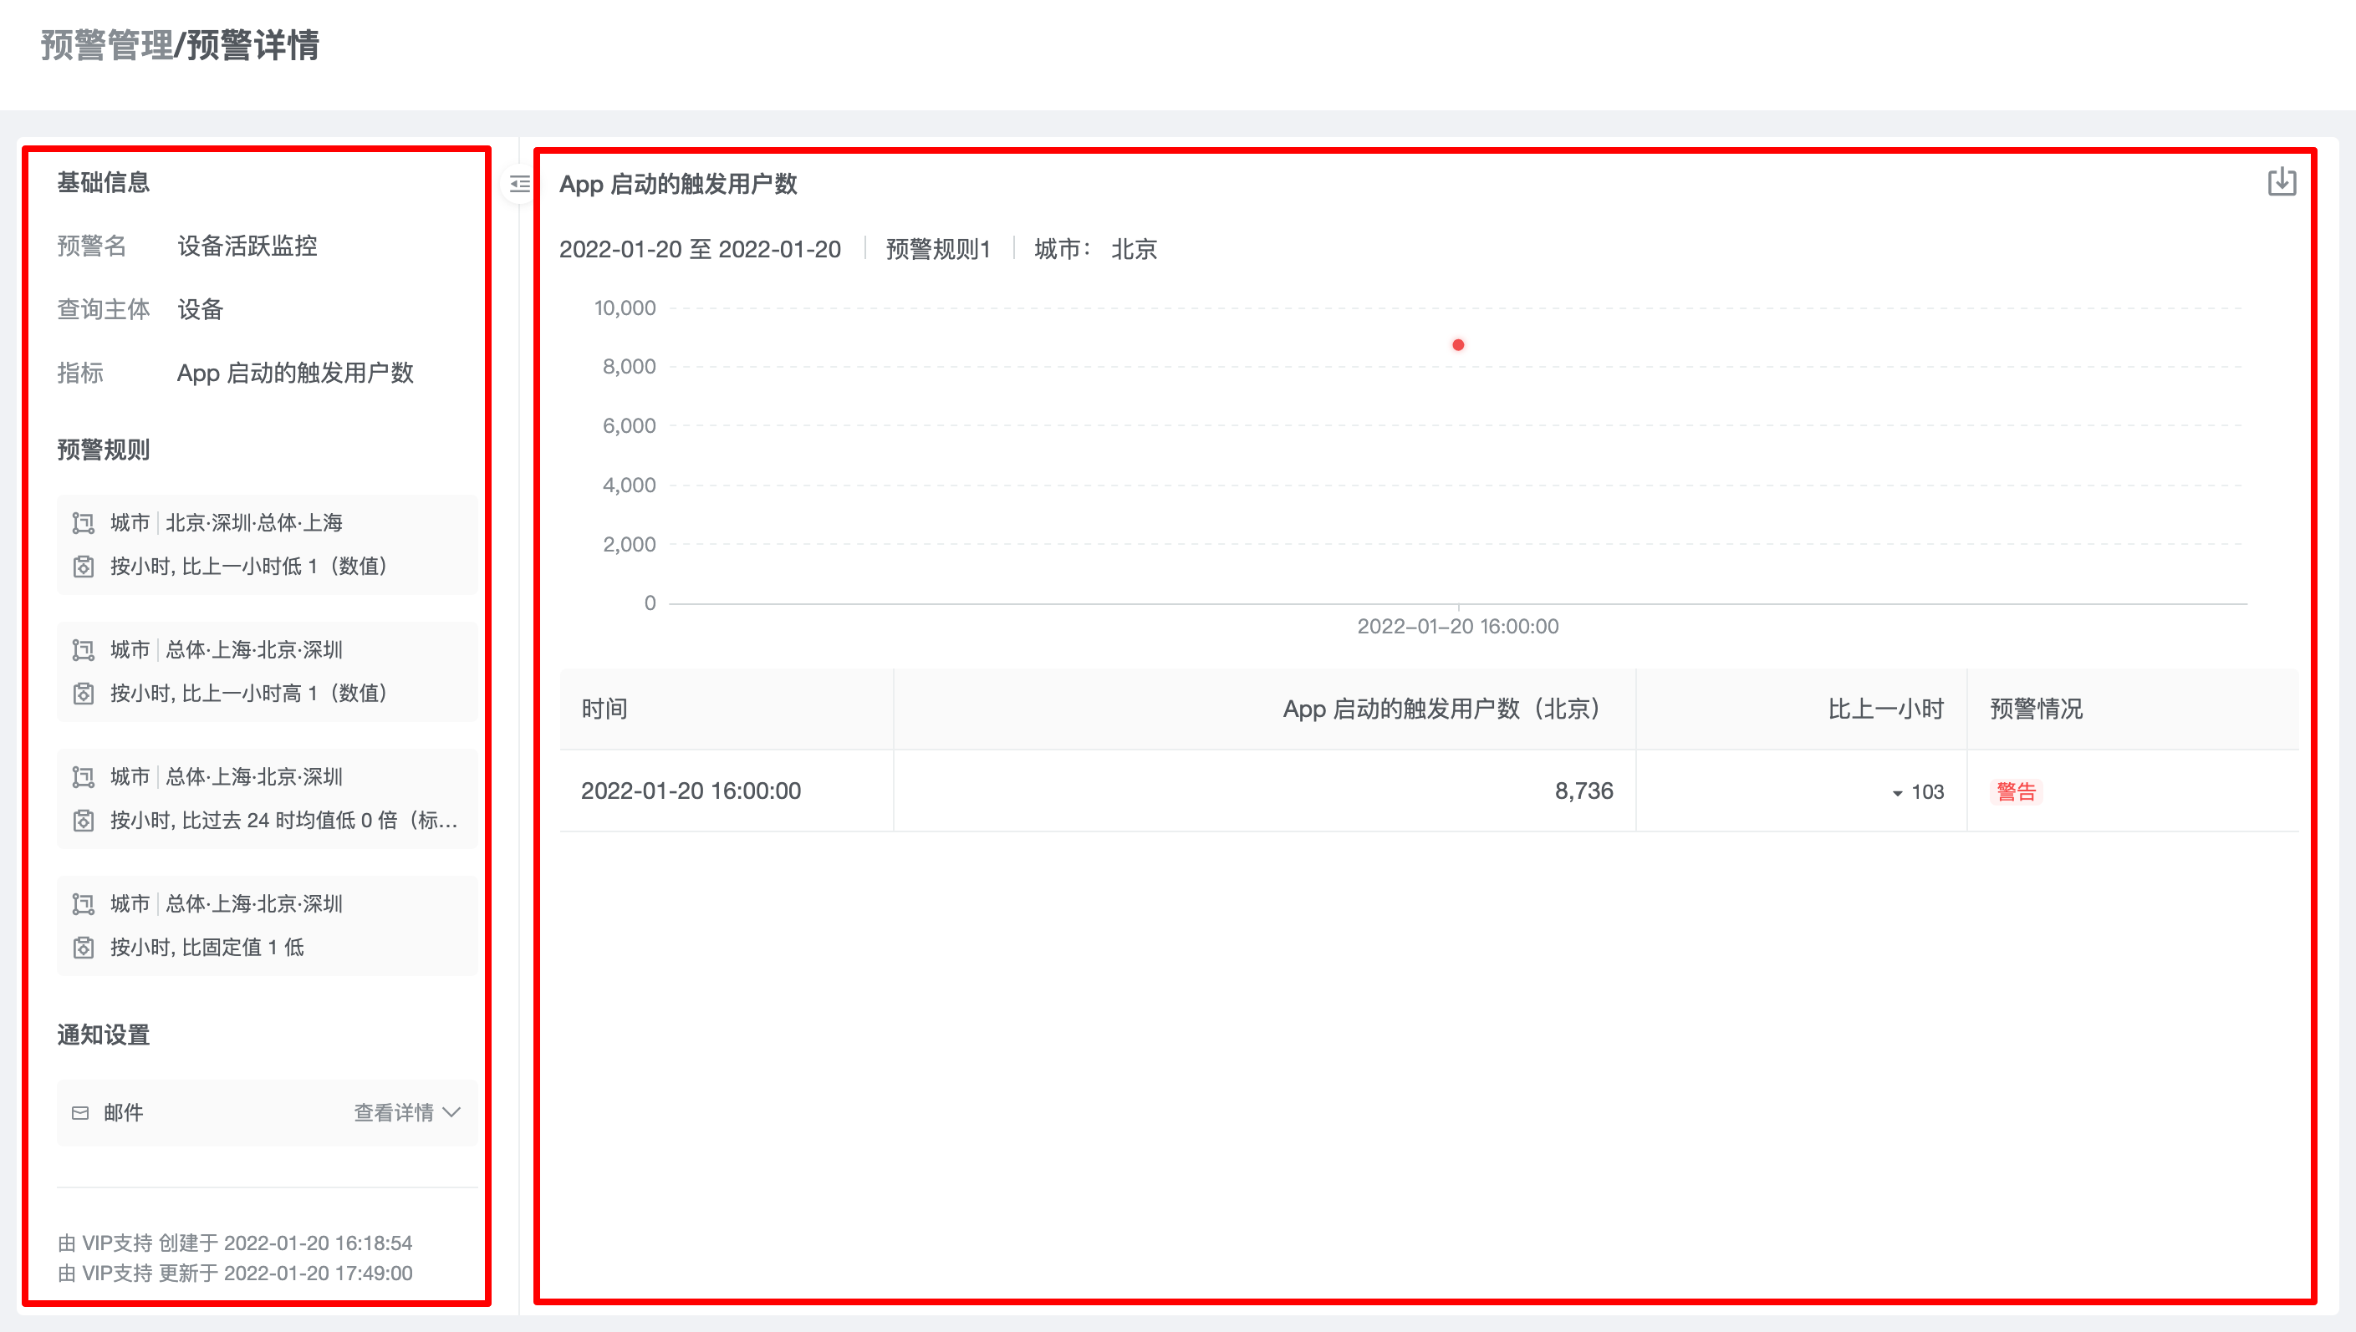Select rule 按小时, 比过去 24 时均值低 0 倍
The image size is (2356, 1332).
tap(283, 821)
